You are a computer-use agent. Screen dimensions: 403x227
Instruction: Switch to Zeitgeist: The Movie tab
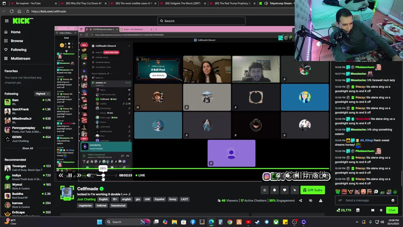coord(183,3)
